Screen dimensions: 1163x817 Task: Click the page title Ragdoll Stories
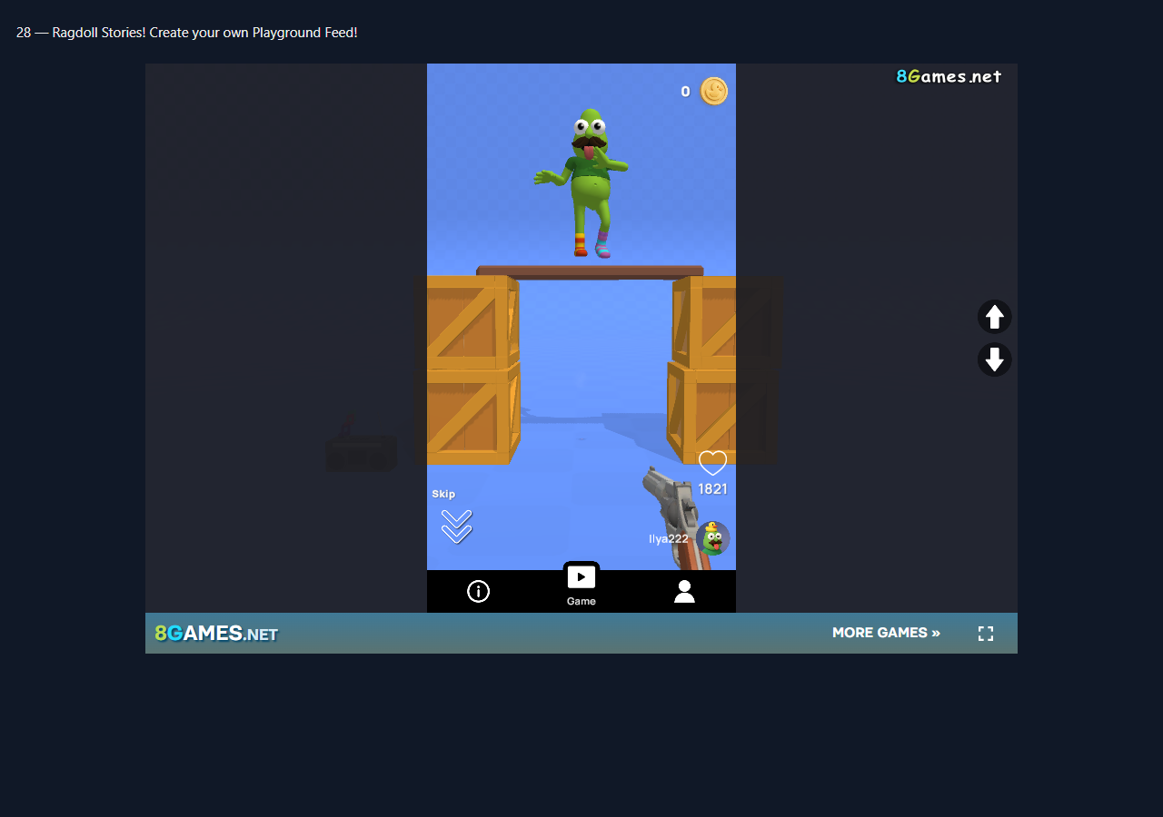(187, 33)
